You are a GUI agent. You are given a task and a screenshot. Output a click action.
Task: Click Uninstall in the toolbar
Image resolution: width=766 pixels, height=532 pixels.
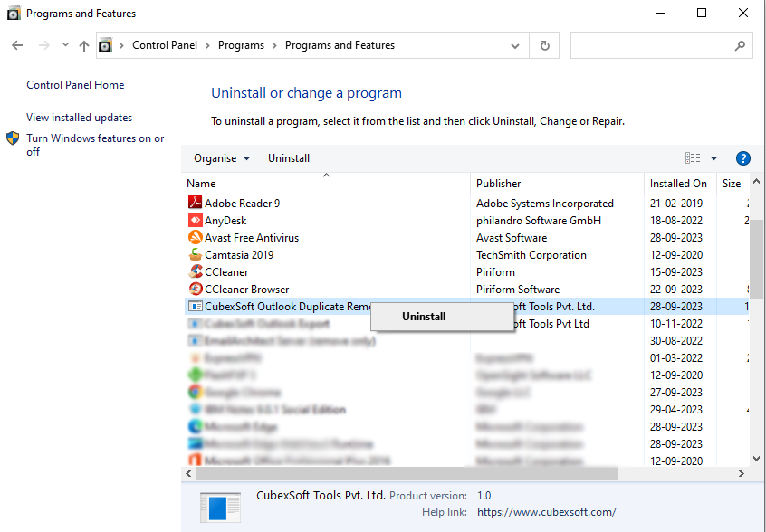(x=289, y=158)
